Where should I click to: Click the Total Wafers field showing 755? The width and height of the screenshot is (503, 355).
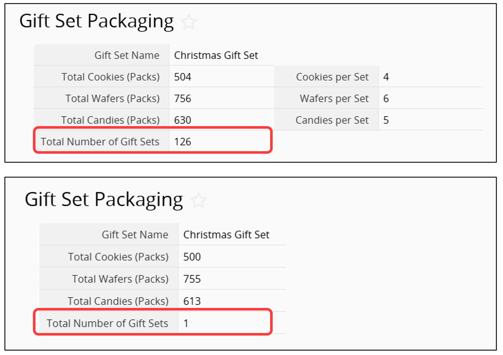coord(192,279)
